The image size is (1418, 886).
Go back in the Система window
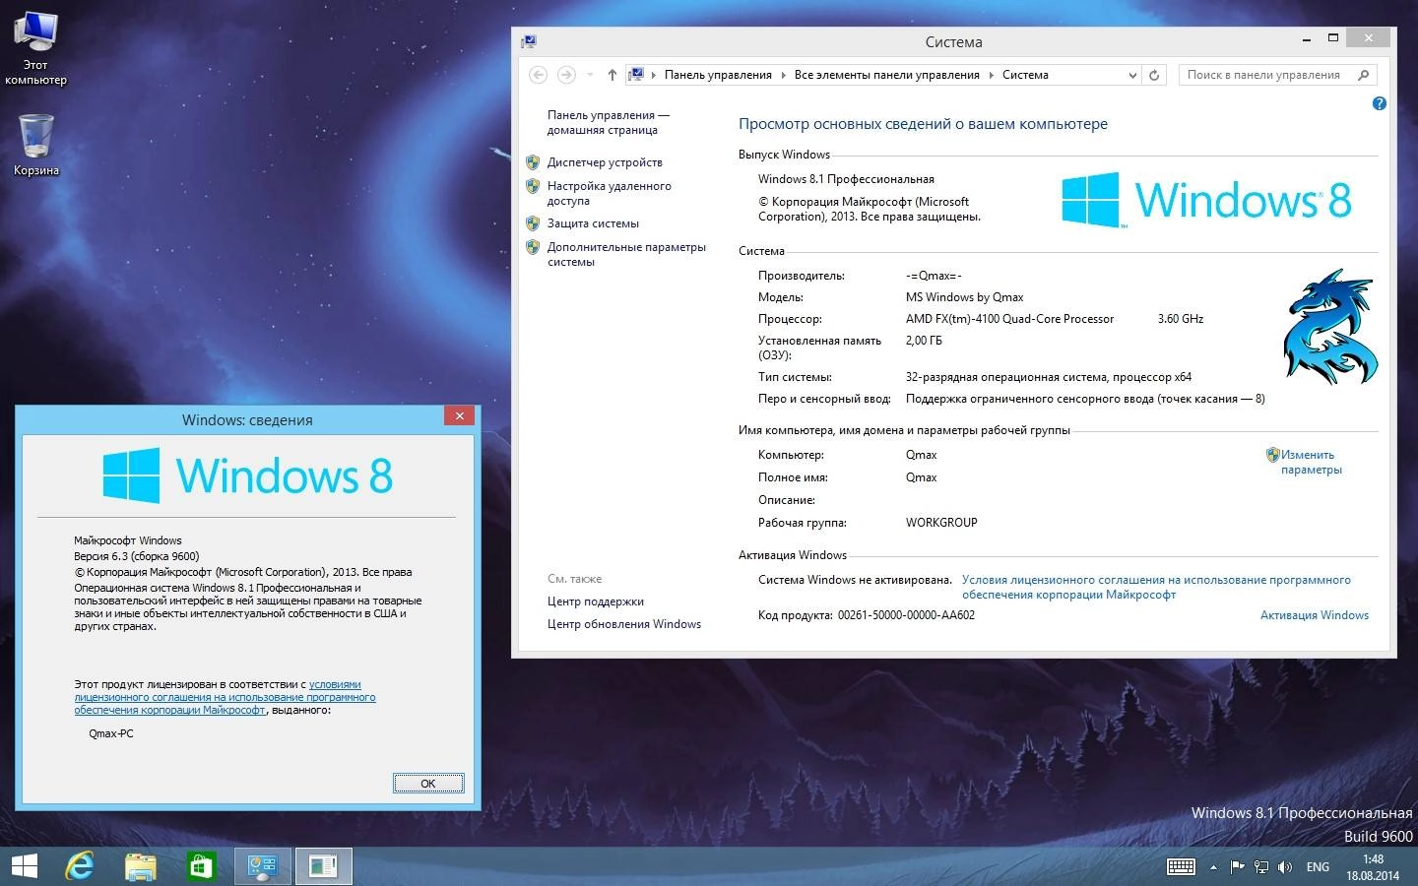coord(538,75)
